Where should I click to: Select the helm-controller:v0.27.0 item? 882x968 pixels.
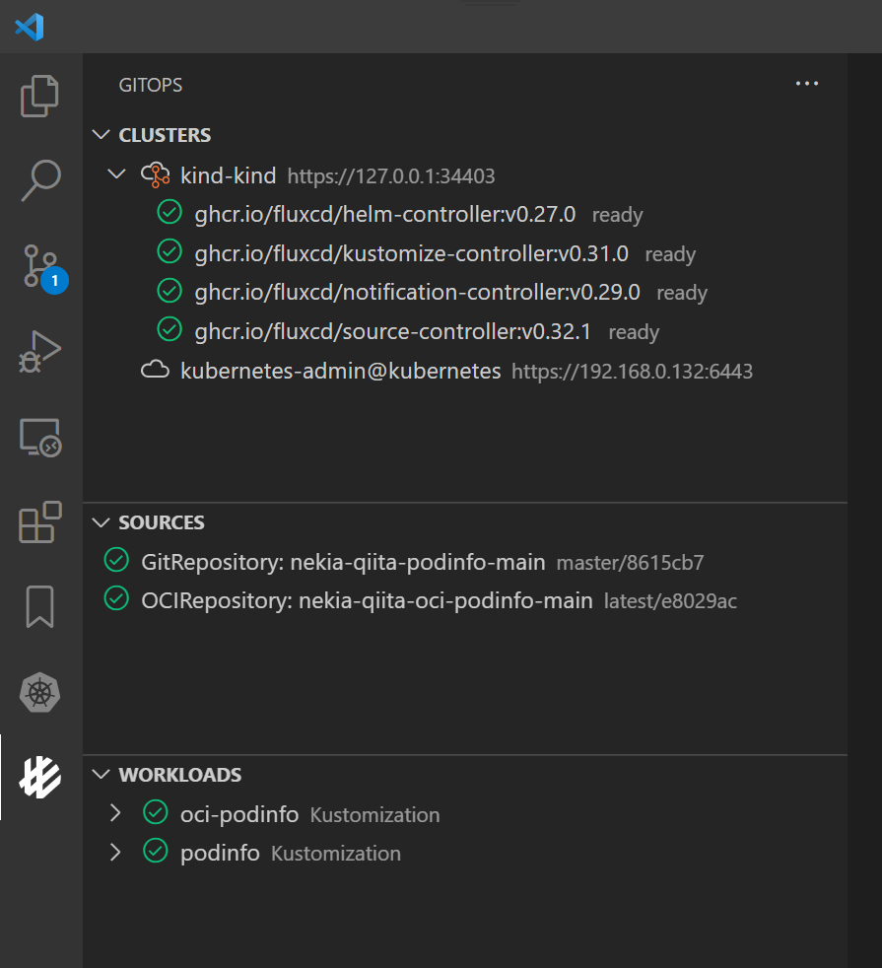click(x=384, y=214)
